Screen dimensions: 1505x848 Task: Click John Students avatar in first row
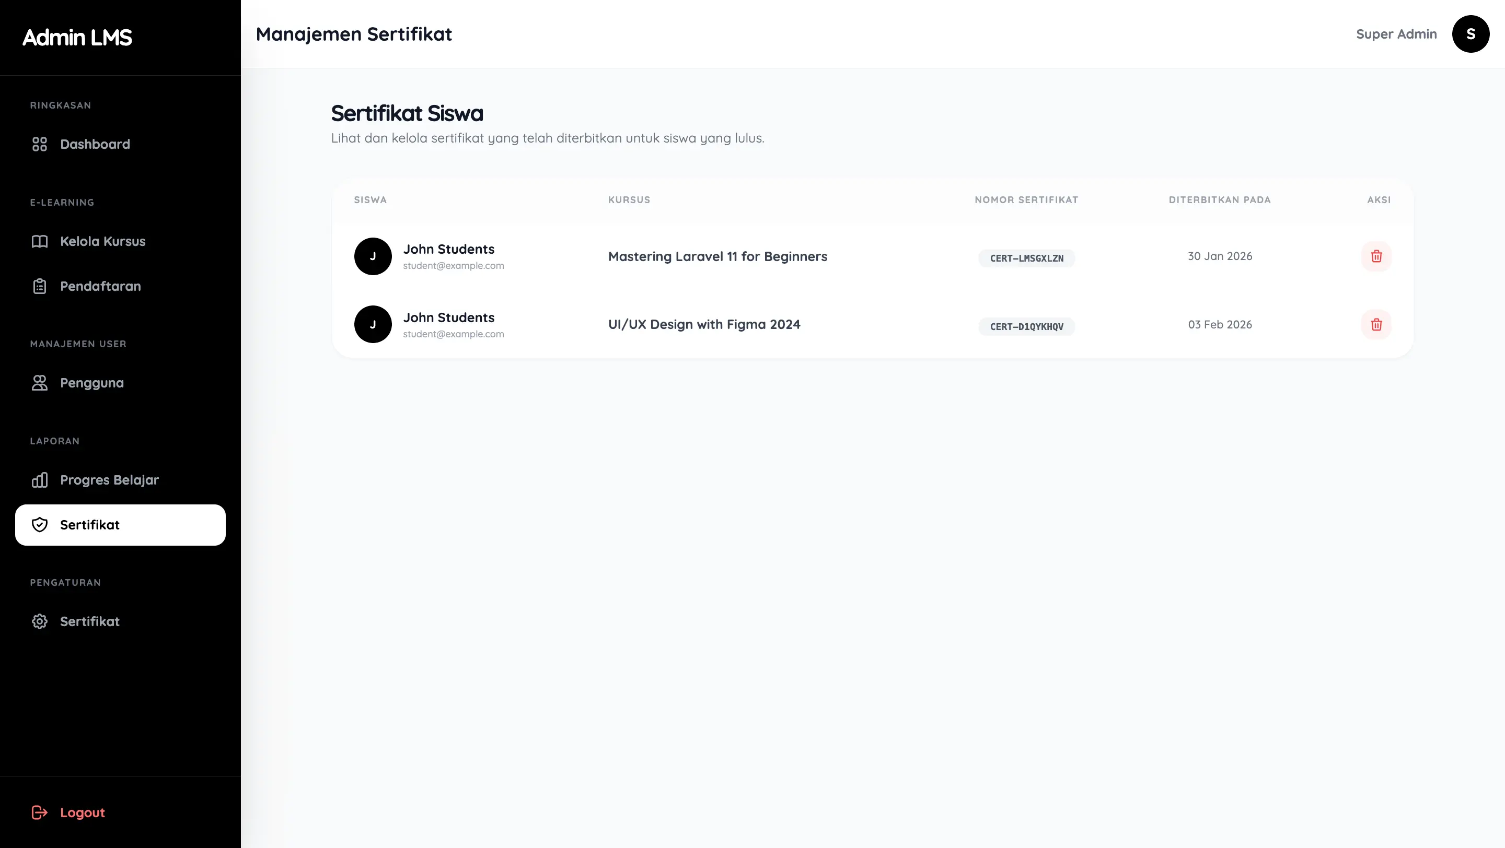pyautogui.click(x=373, y=256)
